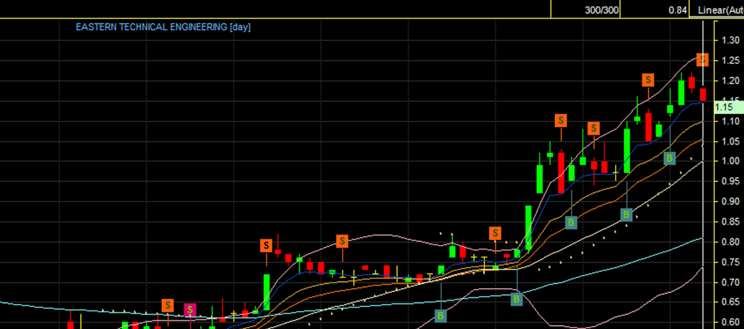Click the 0.75 price axis label
The width and height of the screenshot is (744, 329).
tap(730, 262)
